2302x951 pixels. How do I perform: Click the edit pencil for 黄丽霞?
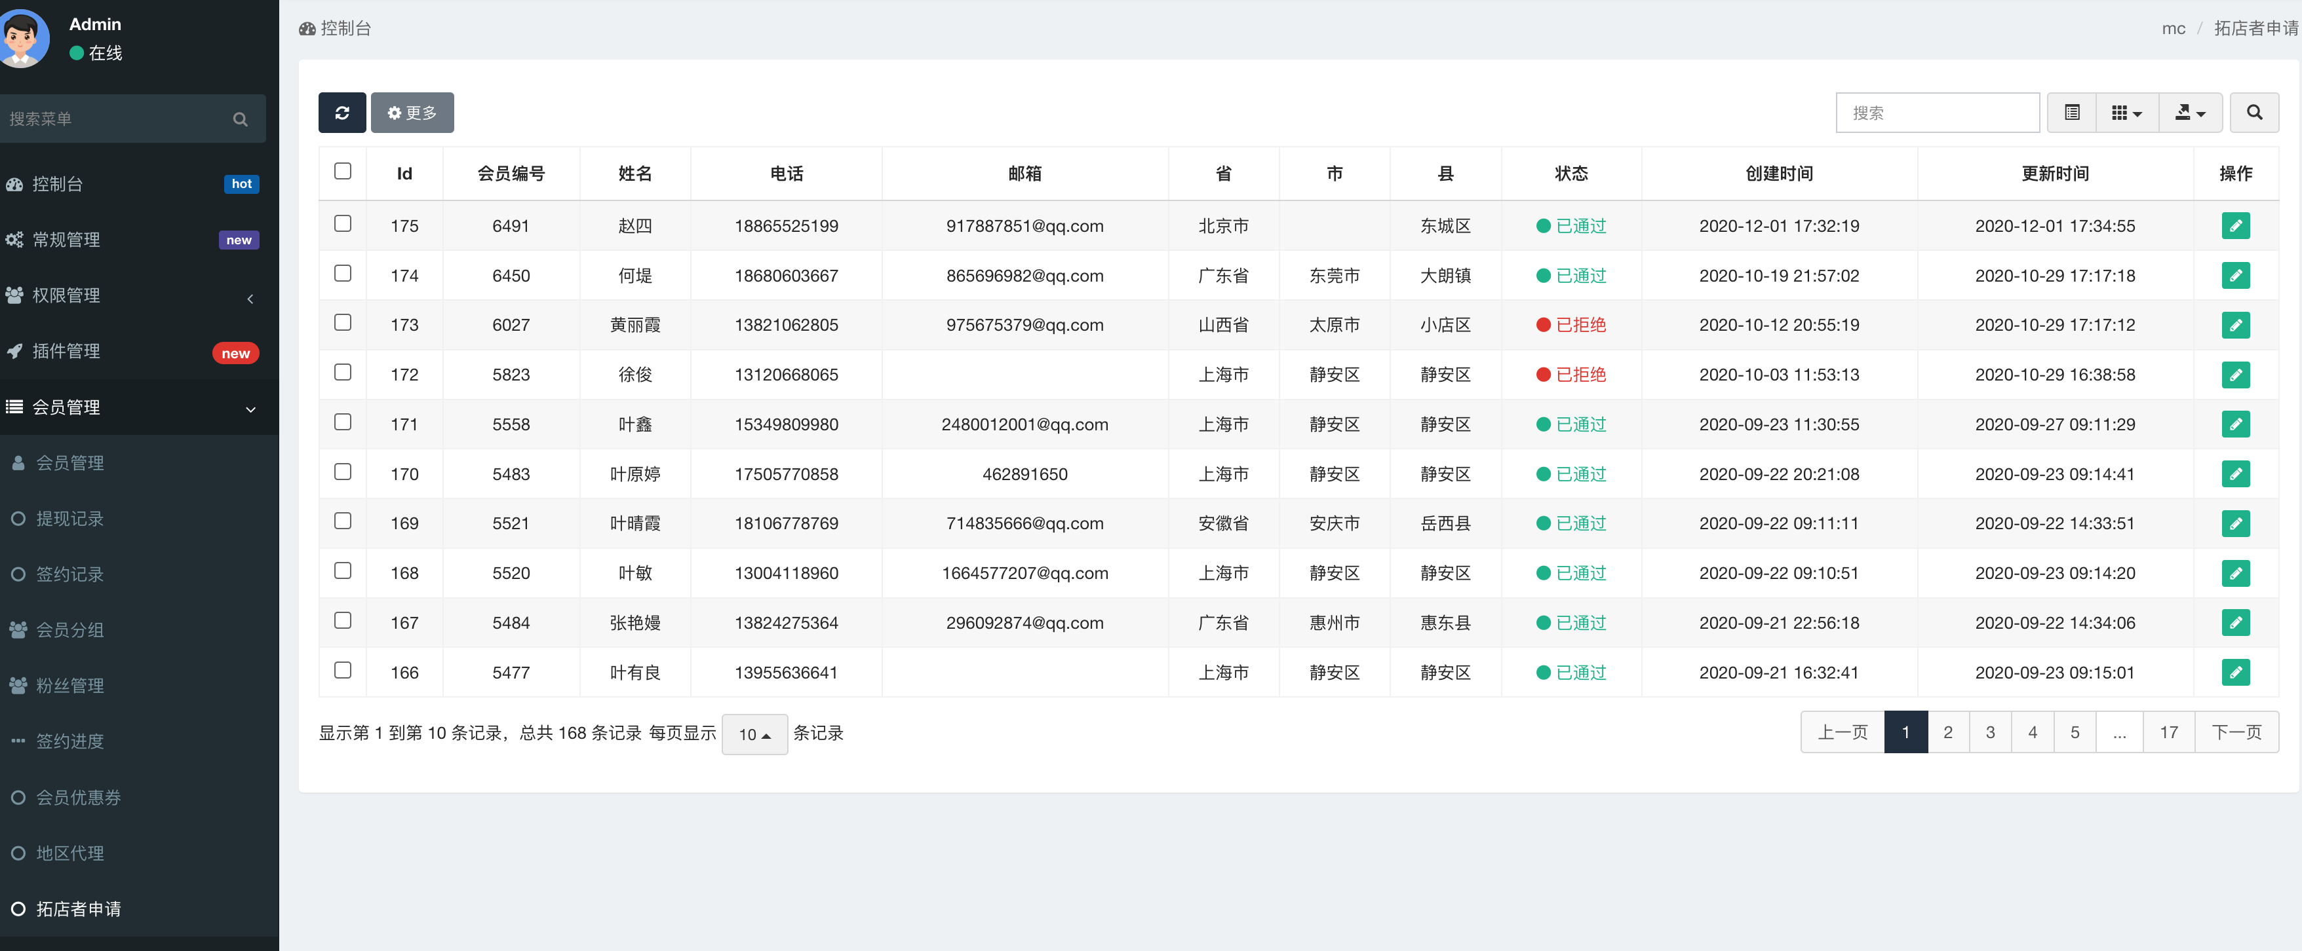[2235, 325]
